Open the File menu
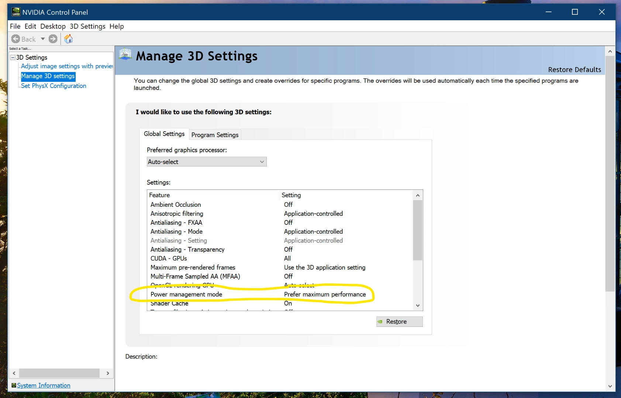This screenshot has width=621, height=398. click(15, 26)
